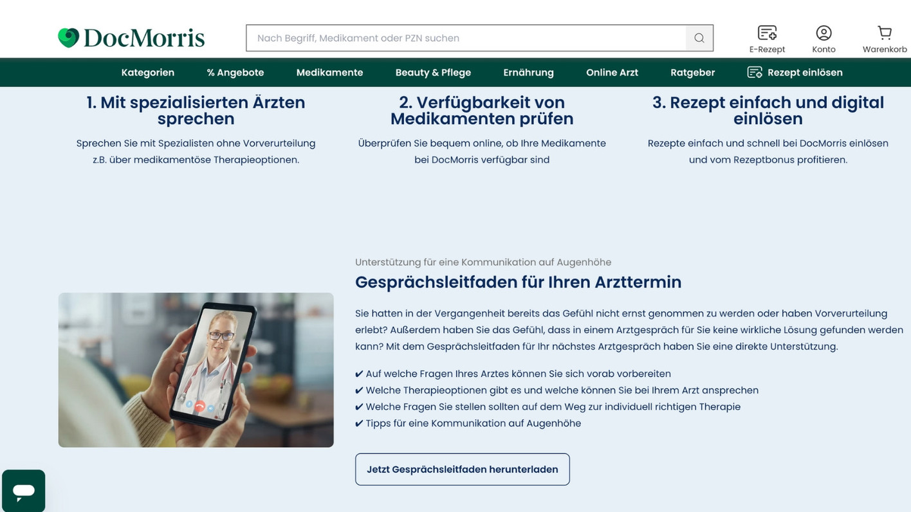This screenshot has height=512, width=911.
Task: Select % Angebote in the navigation
Action: click(x=235, y=72)
